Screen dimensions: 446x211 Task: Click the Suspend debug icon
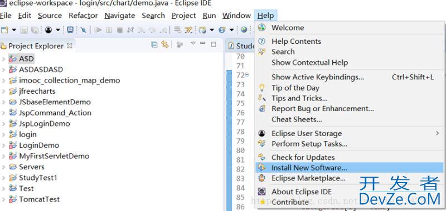(109, 30)
